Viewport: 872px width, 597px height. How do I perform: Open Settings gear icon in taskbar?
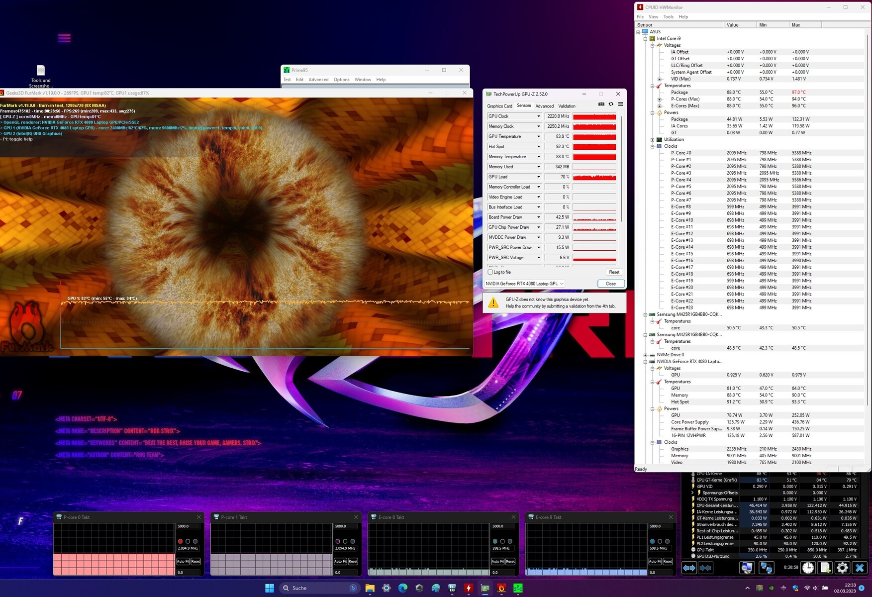click(x=387, y=588)
